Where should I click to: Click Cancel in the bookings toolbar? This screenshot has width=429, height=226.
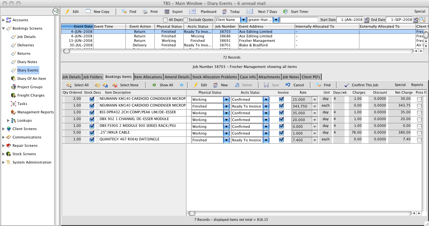pos(295,85)
